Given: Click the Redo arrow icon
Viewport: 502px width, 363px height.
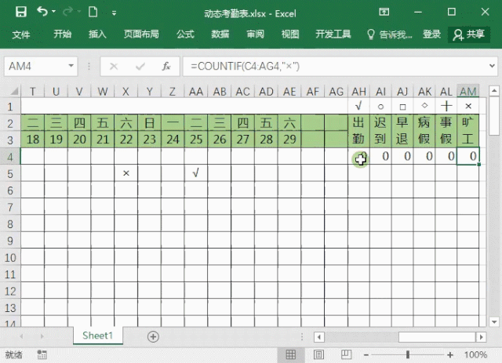Looking at the screenshot, I should point(67,13).
